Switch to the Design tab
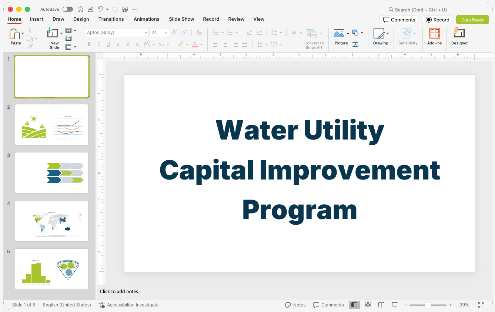The height and width of the screenshot is (312, 495). (x=81, y=19)
